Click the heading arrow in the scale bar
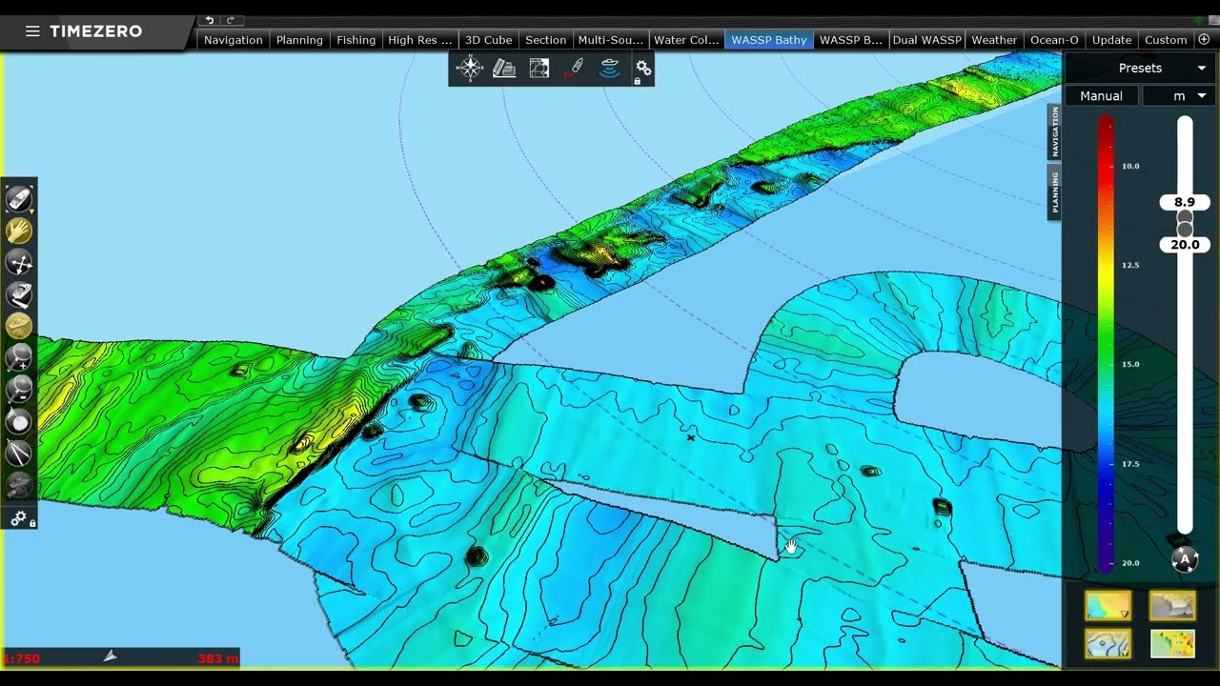Screen dimensions: 1220x686 click(111, 656)
